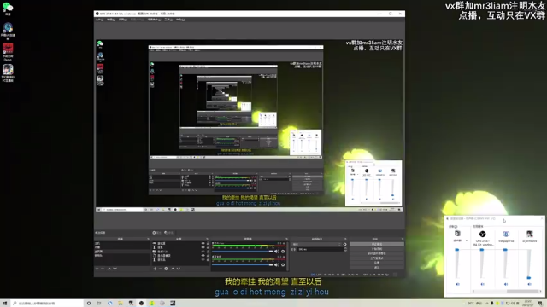Open WeChat desktop shortcut icon
547x307 pixels.
pos(8,9)
